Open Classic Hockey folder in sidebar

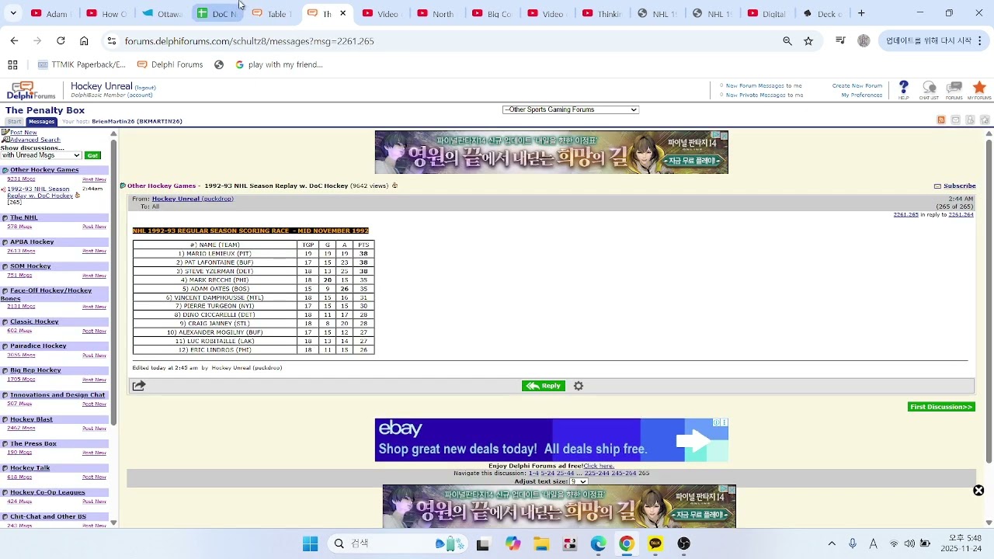tap(34, 321)
